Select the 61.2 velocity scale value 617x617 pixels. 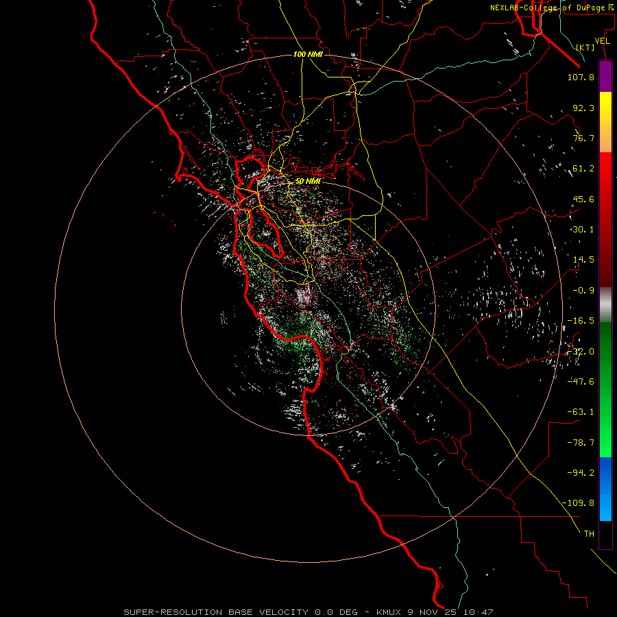pos(583,169)
